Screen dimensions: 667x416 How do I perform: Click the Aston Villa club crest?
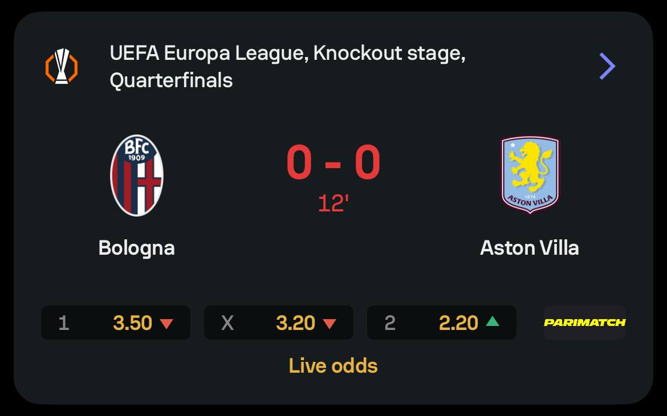[530, 174]
